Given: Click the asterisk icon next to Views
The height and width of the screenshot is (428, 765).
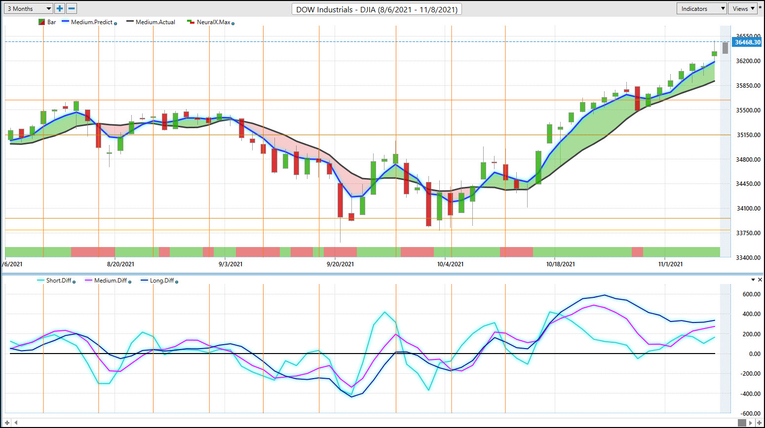Looking at the screenshot, I should coord(760,8).
